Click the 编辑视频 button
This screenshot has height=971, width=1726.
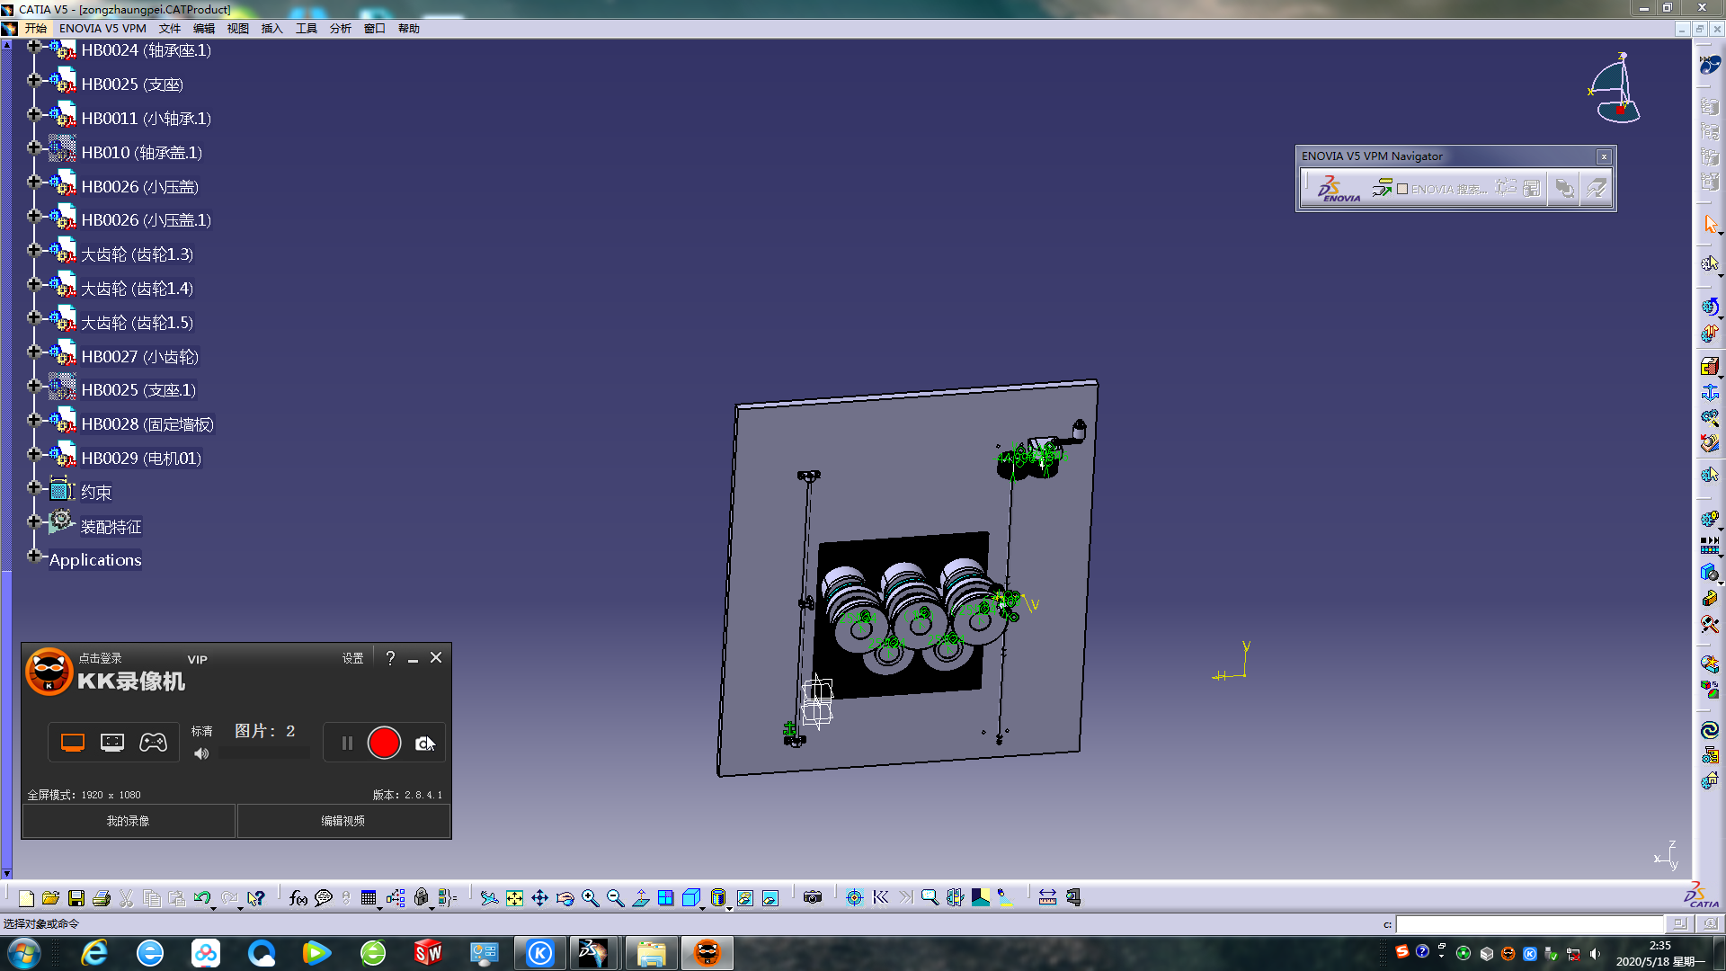point(343,821)
